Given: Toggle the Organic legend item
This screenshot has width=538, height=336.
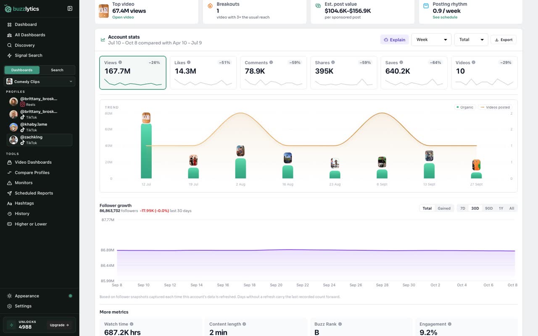Looking at the screenshot, I should pos(464,108).
